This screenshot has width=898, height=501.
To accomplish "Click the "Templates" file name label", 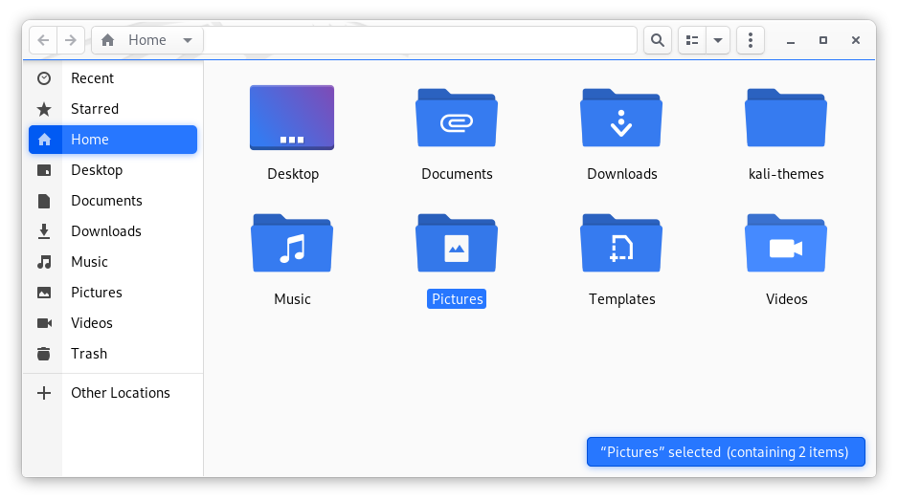I will click(x=622, y=299).
